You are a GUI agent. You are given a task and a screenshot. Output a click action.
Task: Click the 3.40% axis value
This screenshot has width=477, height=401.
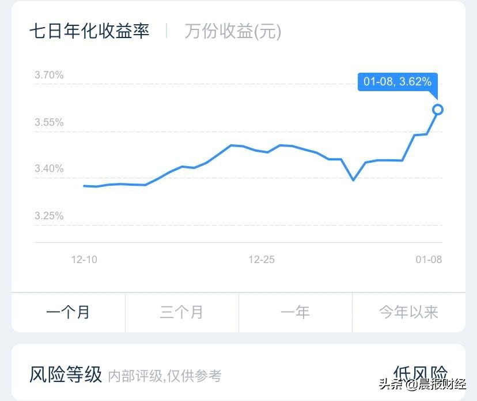48,169
